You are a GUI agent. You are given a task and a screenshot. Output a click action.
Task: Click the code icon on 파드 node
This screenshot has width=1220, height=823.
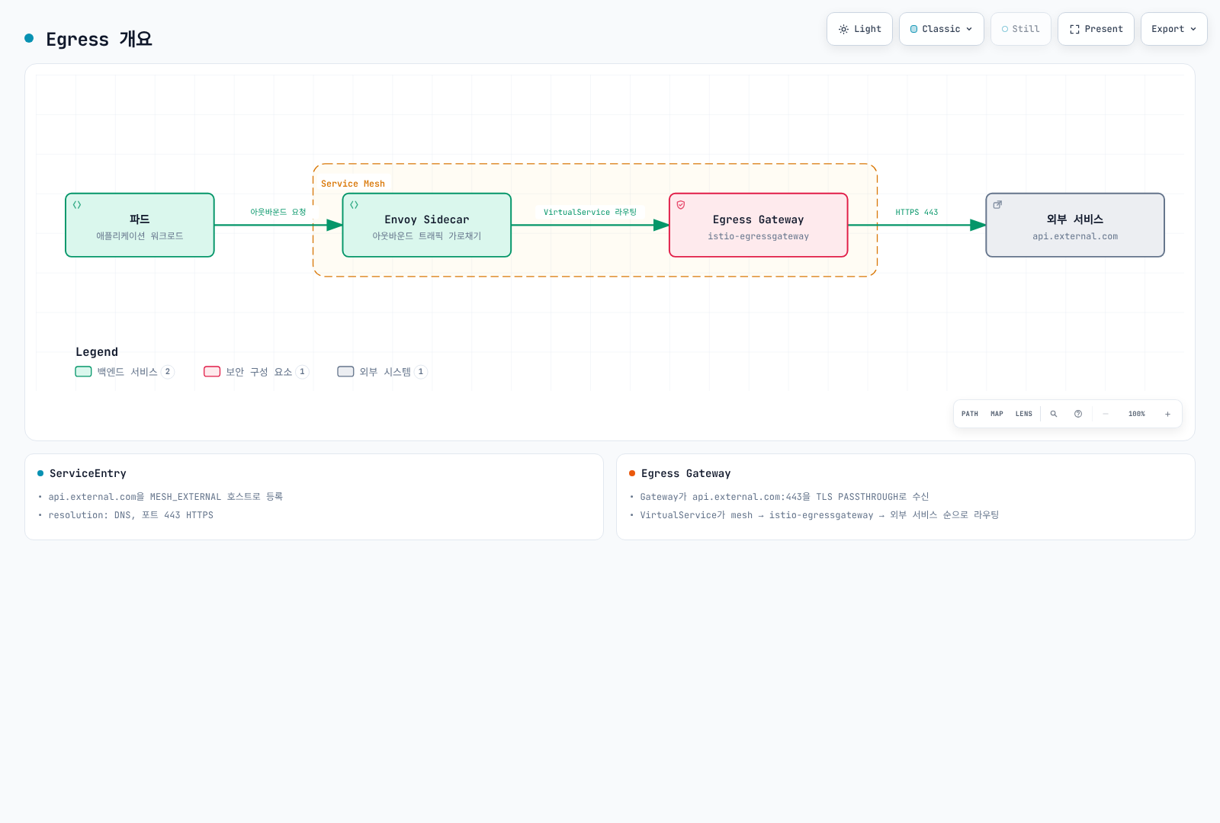(77, 205)
